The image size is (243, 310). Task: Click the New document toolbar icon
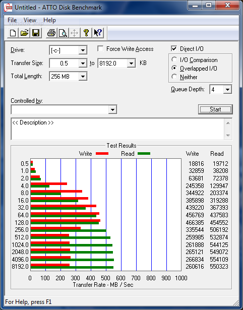pos(13,33)
